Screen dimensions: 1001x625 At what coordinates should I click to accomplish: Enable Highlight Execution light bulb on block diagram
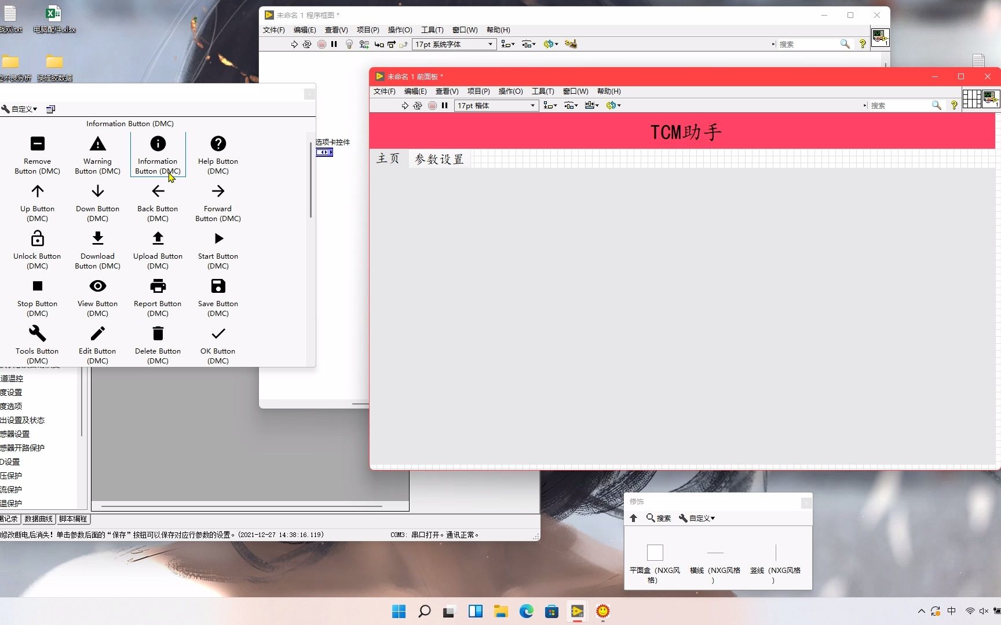(x=349, y=44)
